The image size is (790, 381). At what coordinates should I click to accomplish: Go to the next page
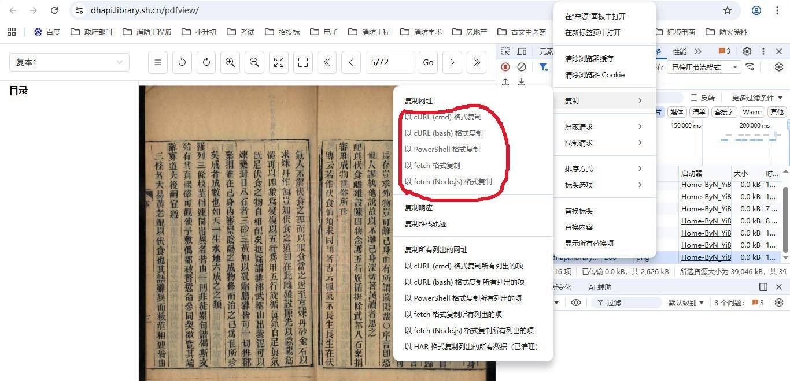(x=452, y=62)
